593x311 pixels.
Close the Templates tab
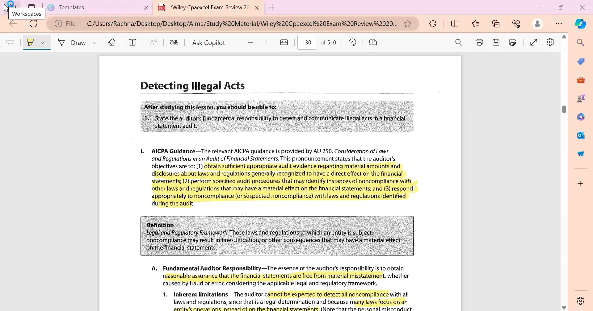click(x=146, y=8)
